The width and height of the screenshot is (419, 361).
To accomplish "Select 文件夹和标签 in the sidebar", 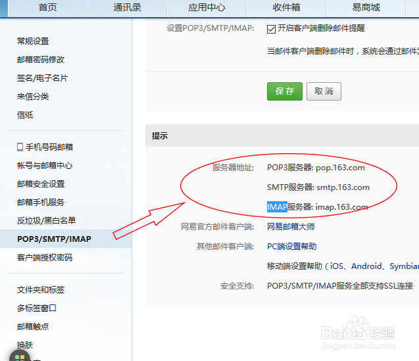I will pos(41,290).
